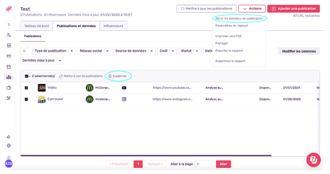330x174 pixels.
Task: Click mcdonal… name in Carrousel row
Action: 103,99
